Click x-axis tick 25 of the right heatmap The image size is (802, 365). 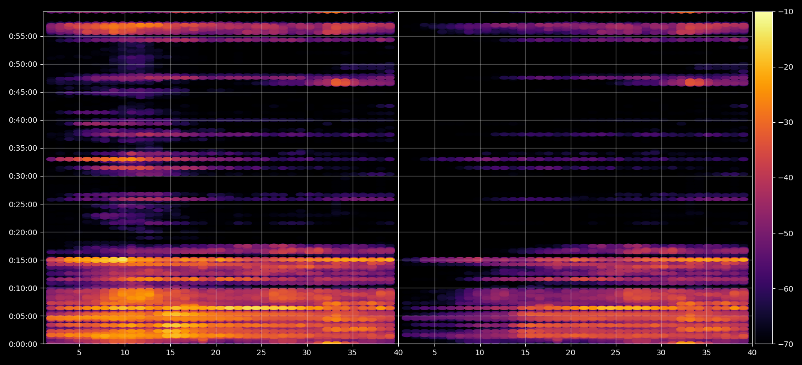tap(616, 352)
